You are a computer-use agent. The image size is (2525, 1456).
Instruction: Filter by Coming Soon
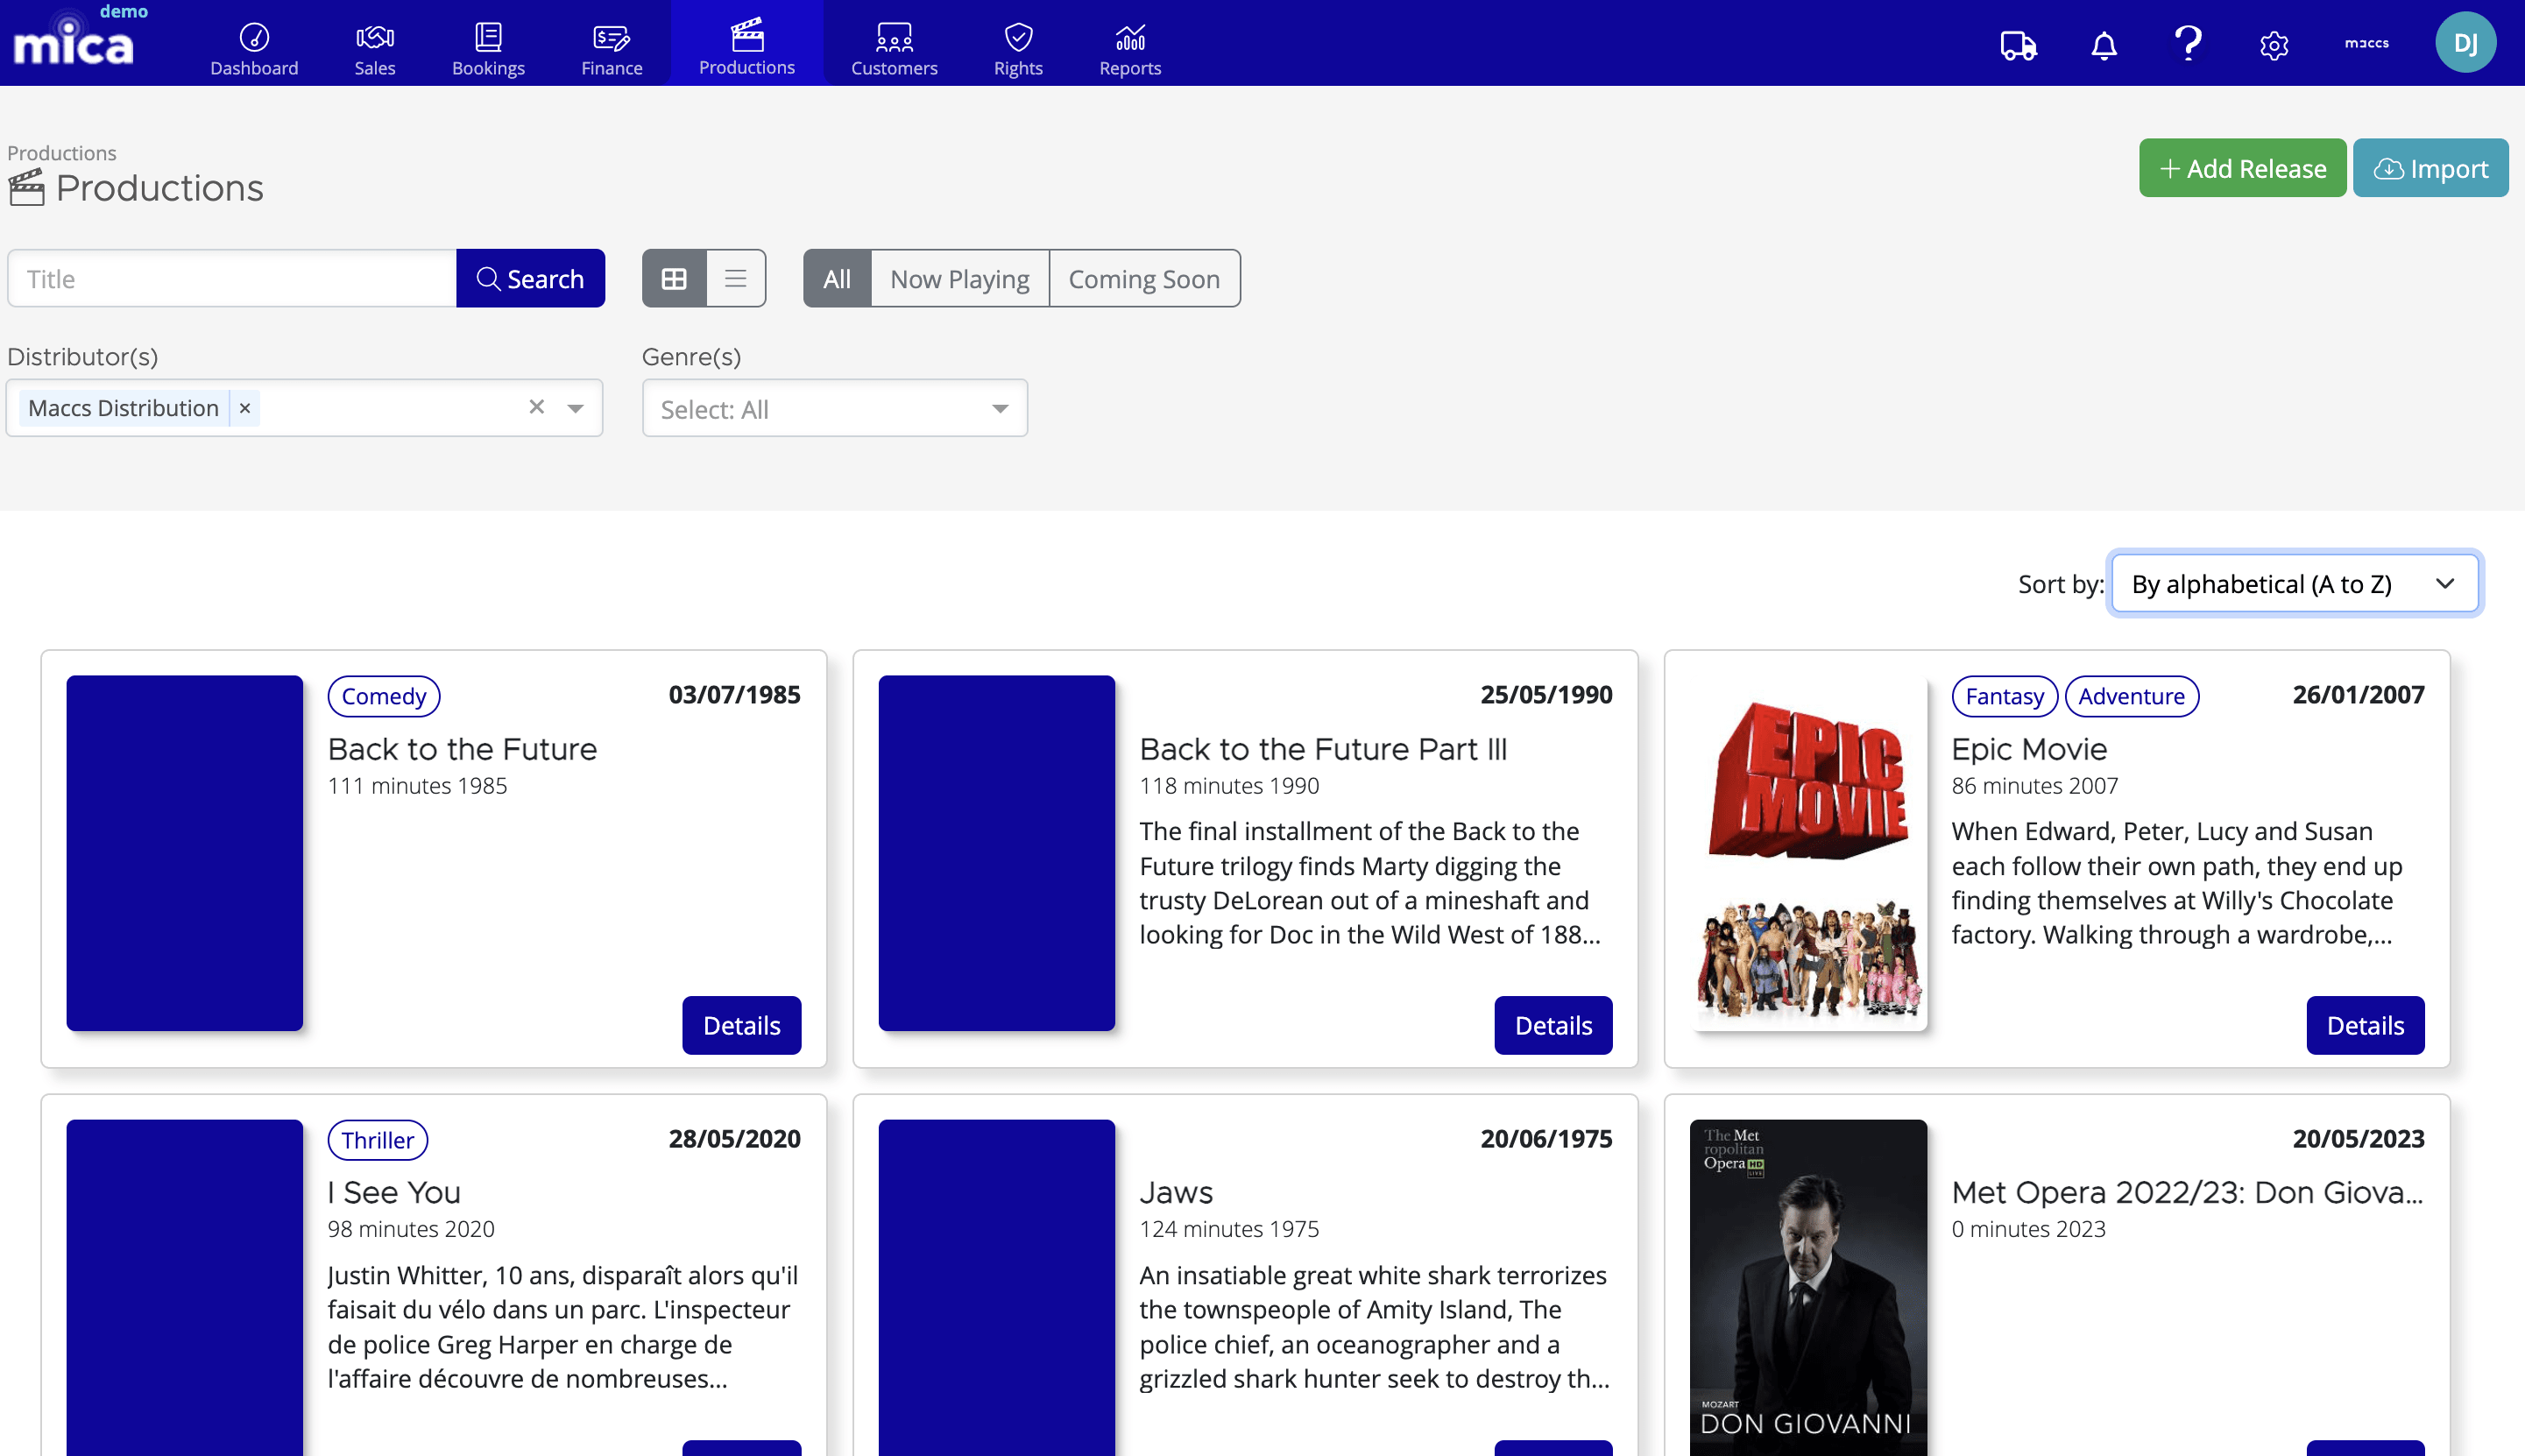click(x=1144, y=278)
